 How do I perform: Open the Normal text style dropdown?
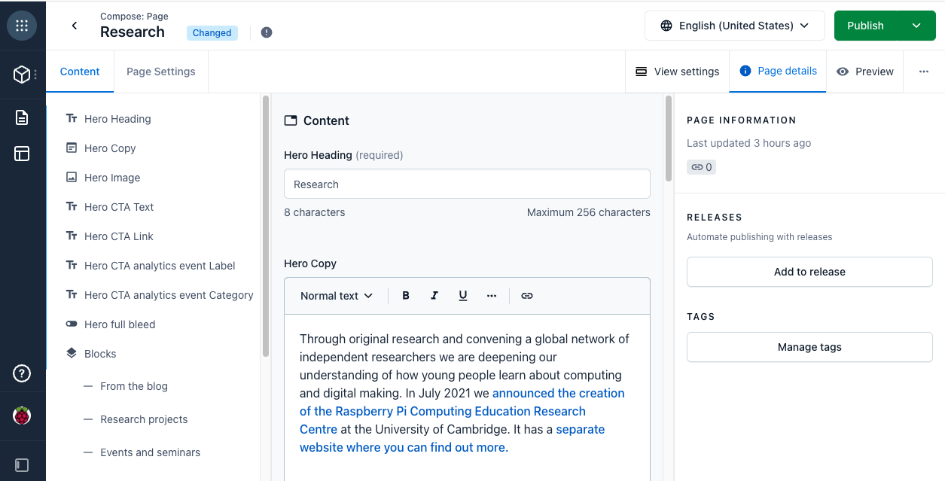click(334, 295)
